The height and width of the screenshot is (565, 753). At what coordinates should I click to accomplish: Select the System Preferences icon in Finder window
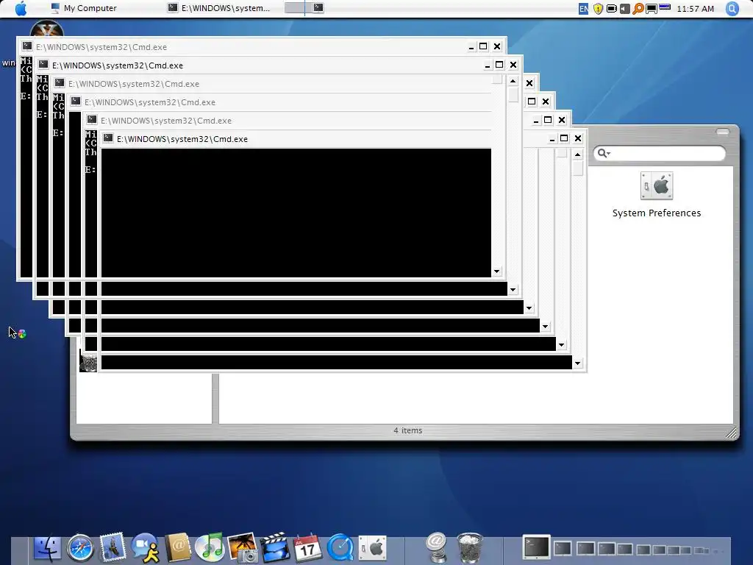click(x=657, y=185)
